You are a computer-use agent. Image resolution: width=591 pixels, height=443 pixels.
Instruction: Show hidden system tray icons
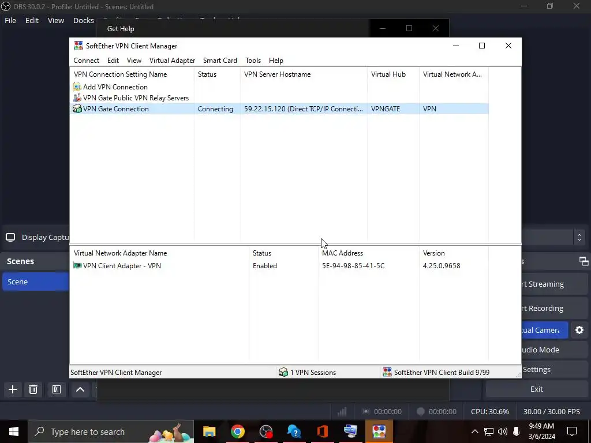475,431
